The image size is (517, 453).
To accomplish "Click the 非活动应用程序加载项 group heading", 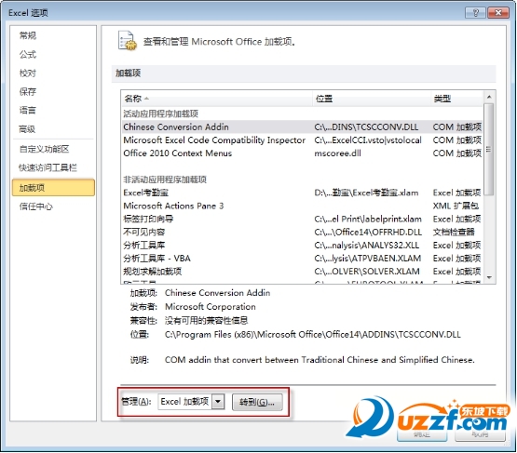I will click(x=165, y=180).
